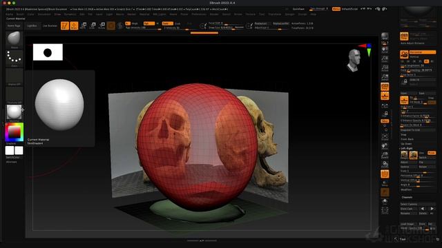Open the Alpha menu

(x=9, y=14)
